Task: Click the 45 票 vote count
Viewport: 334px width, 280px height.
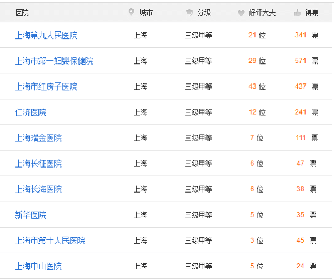Action: tap(306, 240)
